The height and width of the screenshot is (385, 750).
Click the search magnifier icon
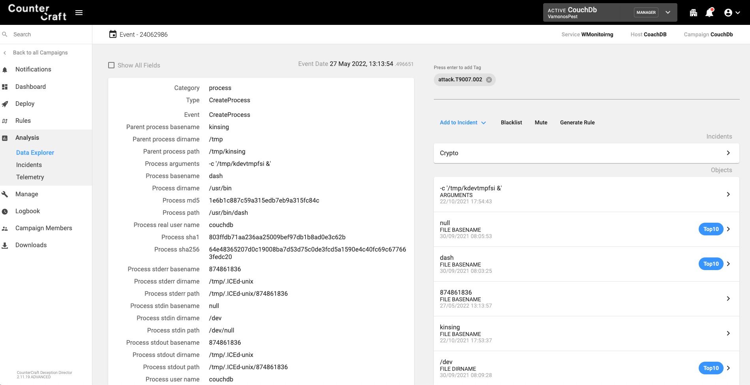[x=5, y=34]
